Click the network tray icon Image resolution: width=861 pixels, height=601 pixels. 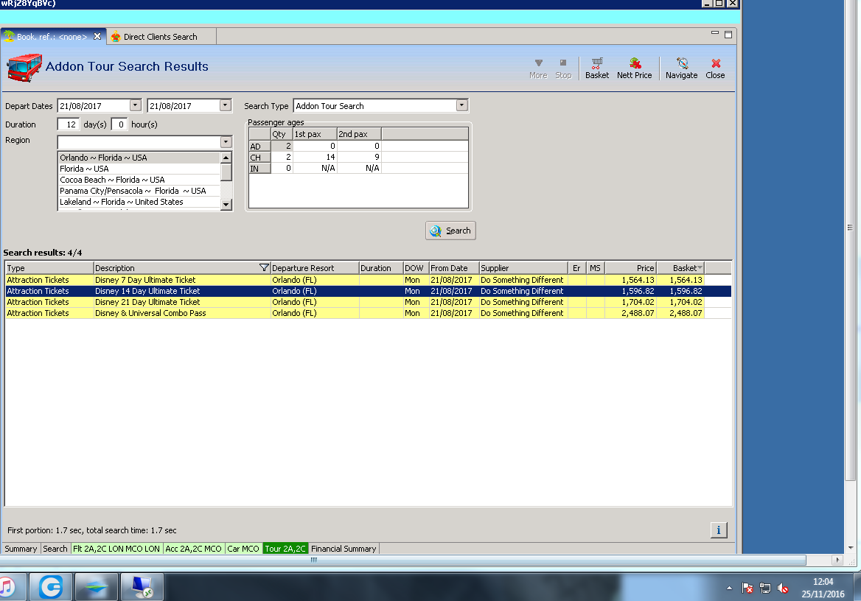(765, 588)
